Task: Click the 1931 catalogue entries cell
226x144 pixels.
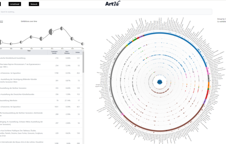Action: [57, 107]
